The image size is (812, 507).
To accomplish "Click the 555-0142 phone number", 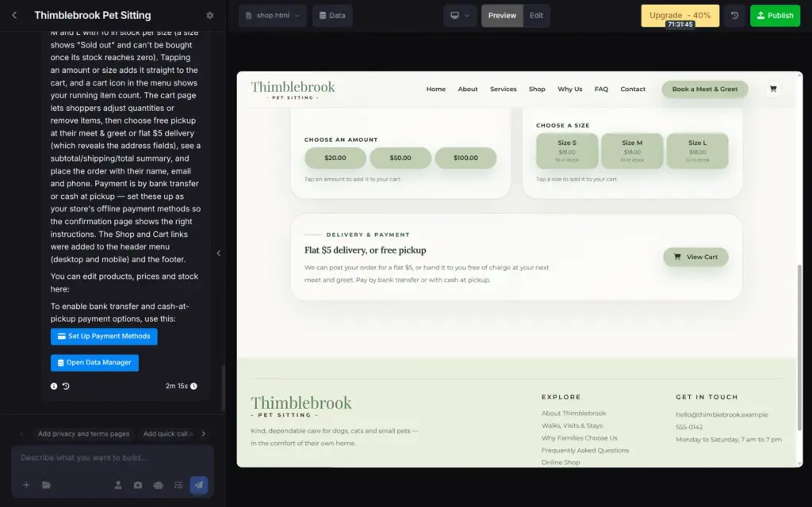I will [x=689, y=427].
